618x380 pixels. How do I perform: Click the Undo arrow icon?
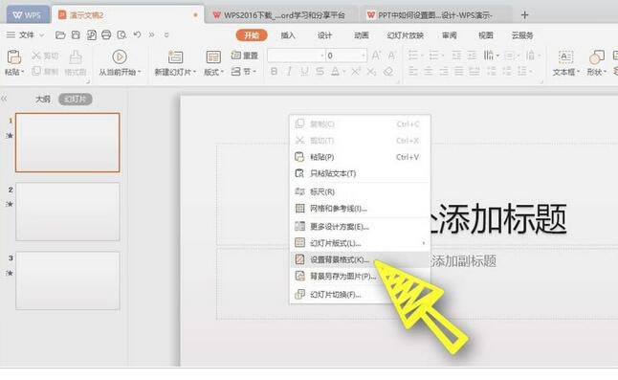[x=137, y=34]
